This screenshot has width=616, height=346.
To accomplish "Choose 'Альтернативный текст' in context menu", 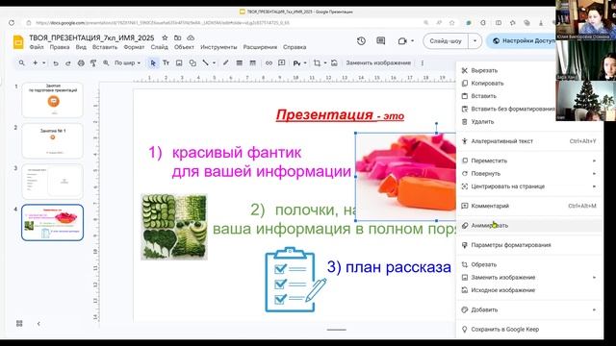I will pos(529,141).
